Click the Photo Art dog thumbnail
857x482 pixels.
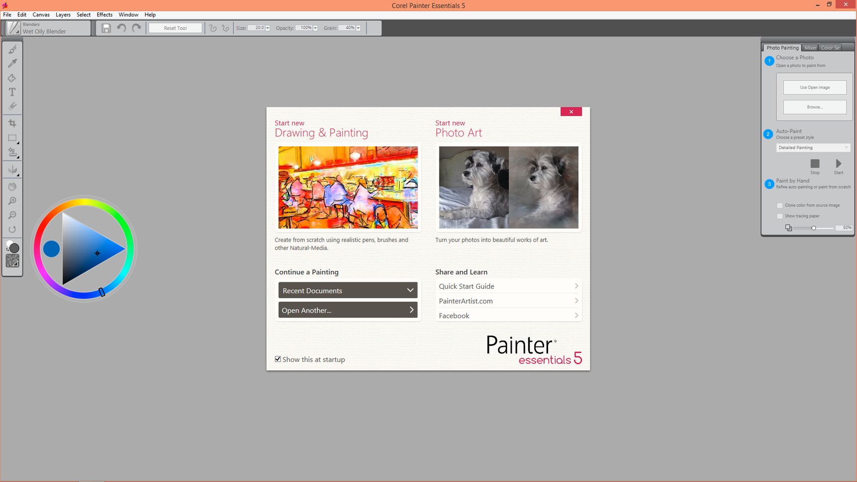[x=509, y=187]
